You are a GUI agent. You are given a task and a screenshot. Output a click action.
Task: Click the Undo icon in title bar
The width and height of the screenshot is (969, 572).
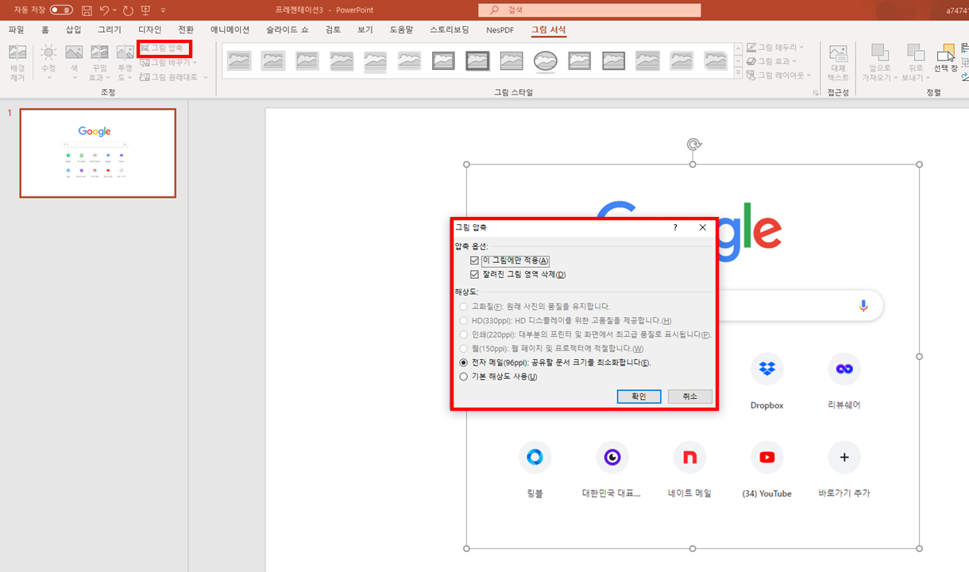(104, 10)
